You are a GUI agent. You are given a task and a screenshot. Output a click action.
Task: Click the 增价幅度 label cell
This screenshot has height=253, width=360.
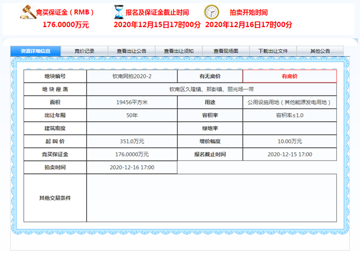tap(210, 142)
